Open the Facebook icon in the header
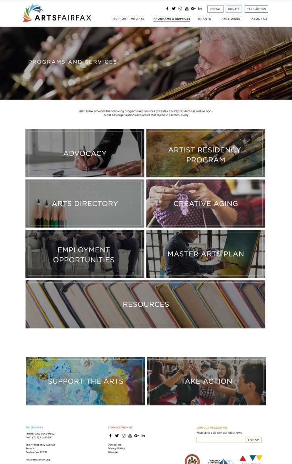This screenshot has width=292, height=464. coord(167,8)
